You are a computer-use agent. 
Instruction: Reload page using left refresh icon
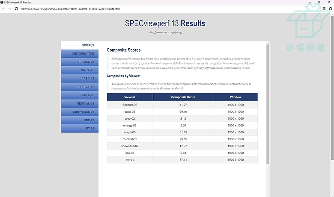pos(16,9)
